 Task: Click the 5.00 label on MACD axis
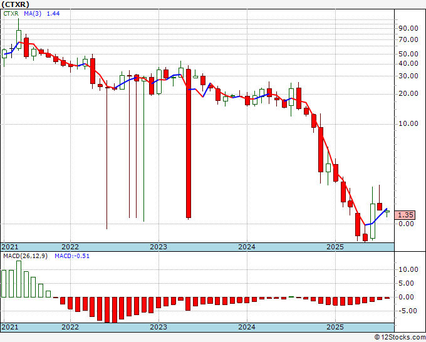pyautogui.click(x=406, y=284)
